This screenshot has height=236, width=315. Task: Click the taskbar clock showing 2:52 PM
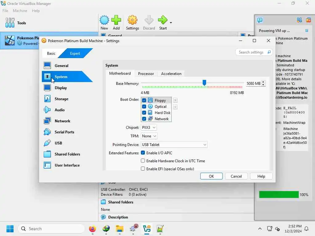pyautogui.click(x=293, y=229)
